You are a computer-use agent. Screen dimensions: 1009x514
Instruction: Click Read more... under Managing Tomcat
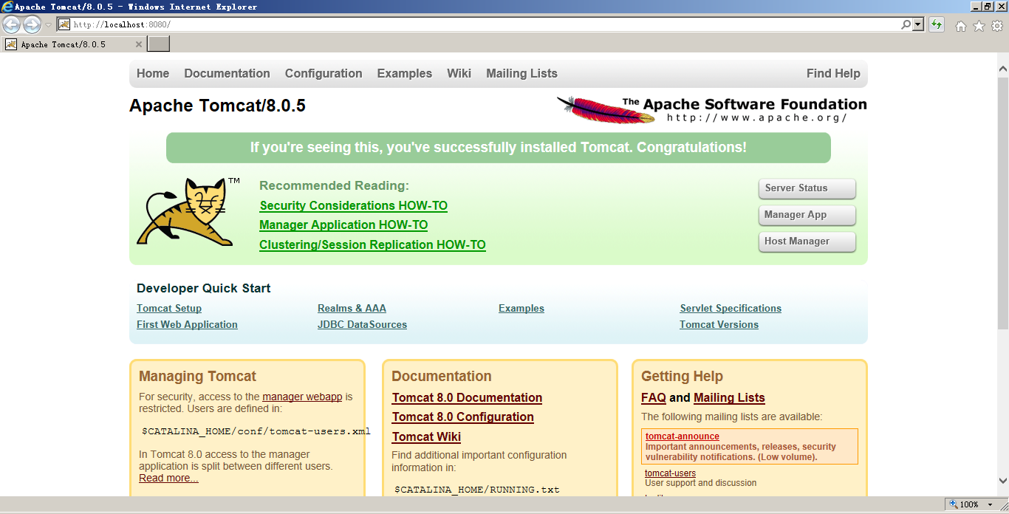[168, 478]
